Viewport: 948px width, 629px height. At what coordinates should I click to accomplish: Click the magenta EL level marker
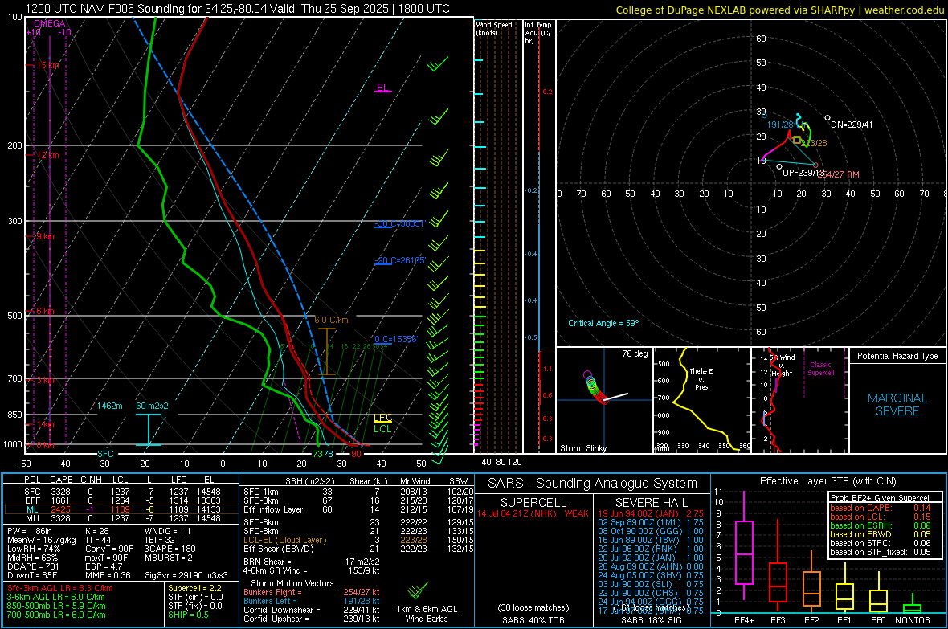[382, 88]
